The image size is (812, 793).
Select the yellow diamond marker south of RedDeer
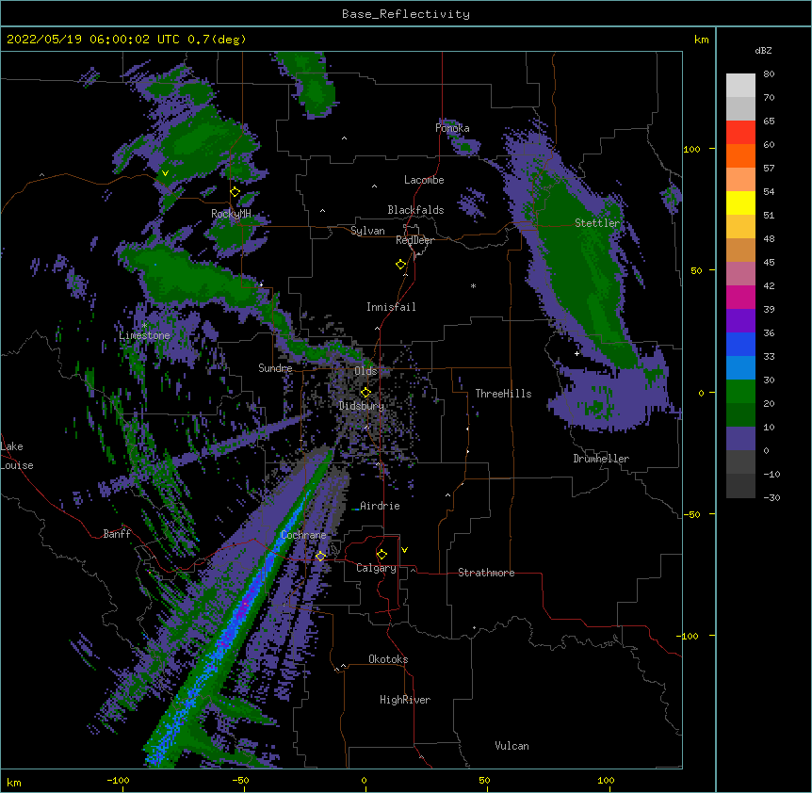[401, 265]
